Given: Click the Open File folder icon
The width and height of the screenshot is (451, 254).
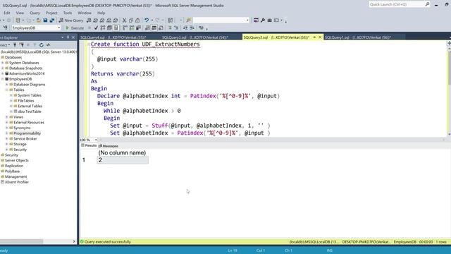Looking at the screenshot, I should tap(39, 20).
